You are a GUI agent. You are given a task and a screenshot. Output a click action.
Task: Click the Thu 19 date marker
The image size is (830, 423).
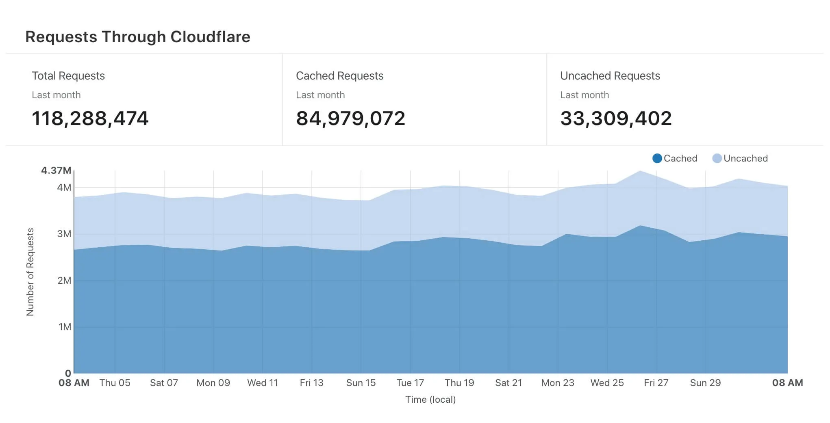click(x=459, y=383)
